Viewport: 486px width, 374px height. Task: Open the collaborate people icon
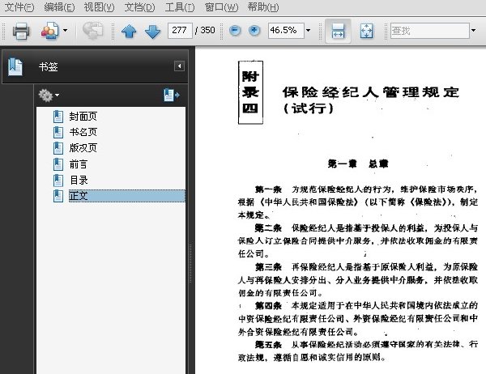point(50,31)
